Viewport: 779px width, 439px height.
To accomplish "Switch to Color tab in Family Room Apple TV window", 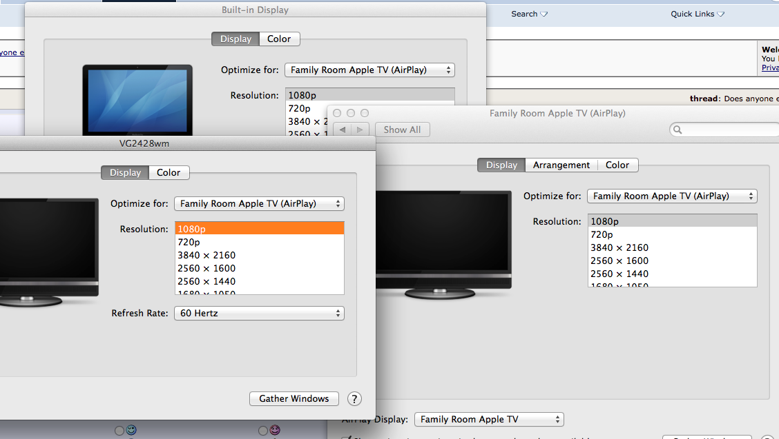I will 617,165.
